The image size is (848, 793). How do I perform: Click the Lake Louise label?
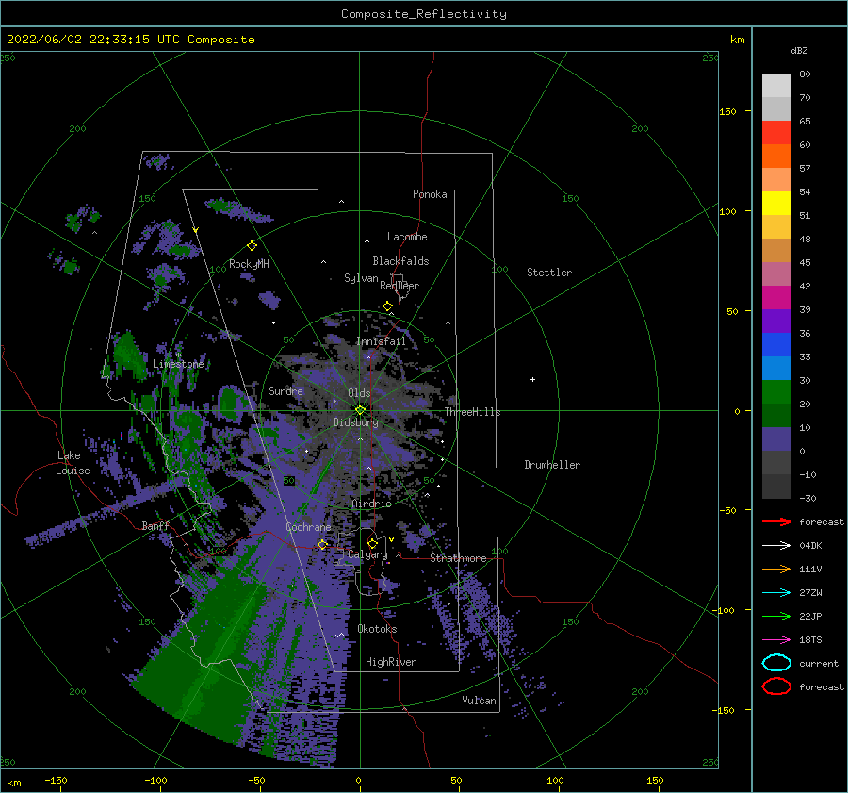tap(73, 463)
